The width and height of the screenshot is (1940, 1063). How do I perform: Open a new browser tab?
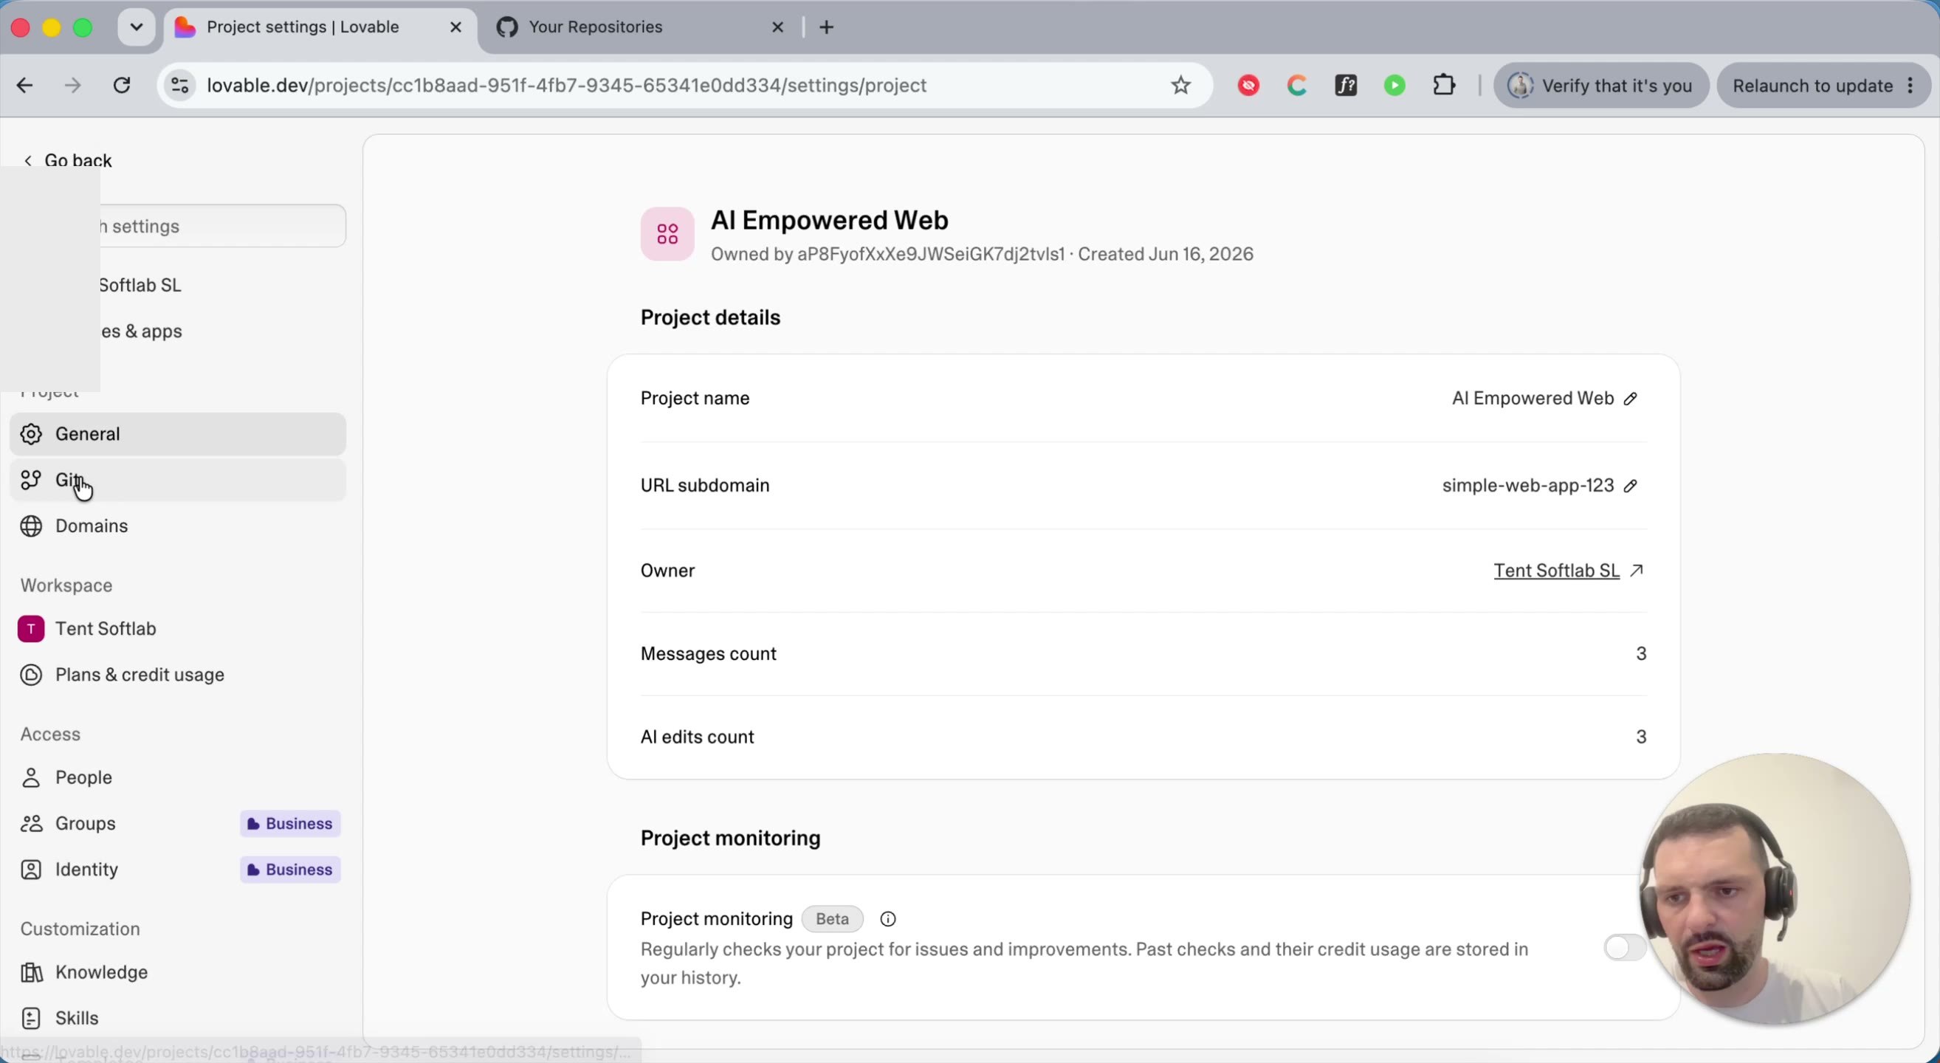[x=827, y=28]
